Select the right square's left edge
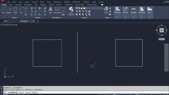The width and height of the screenshot is (169, 95). coord(115,53)
